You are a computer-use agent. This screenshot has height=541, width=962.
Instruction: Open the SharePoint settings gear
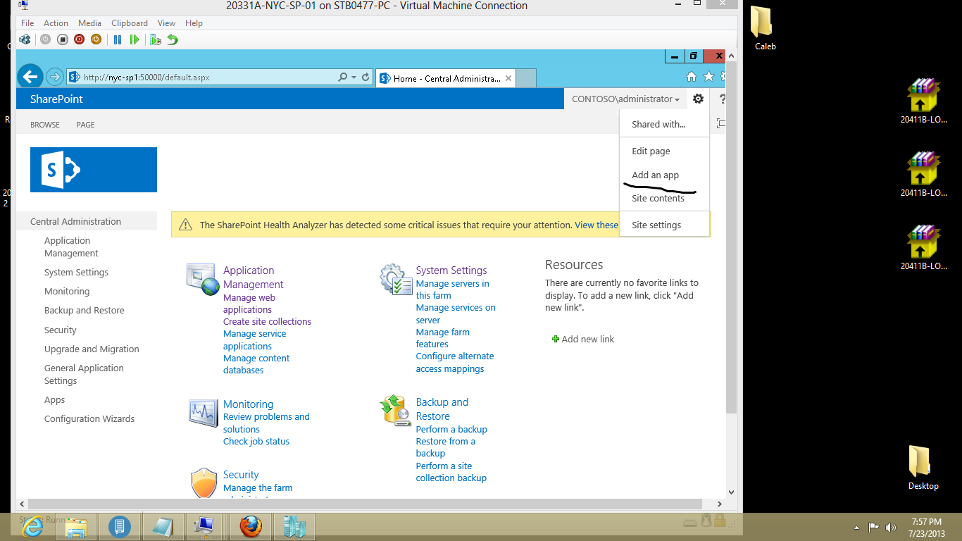[x=698, y=99]
